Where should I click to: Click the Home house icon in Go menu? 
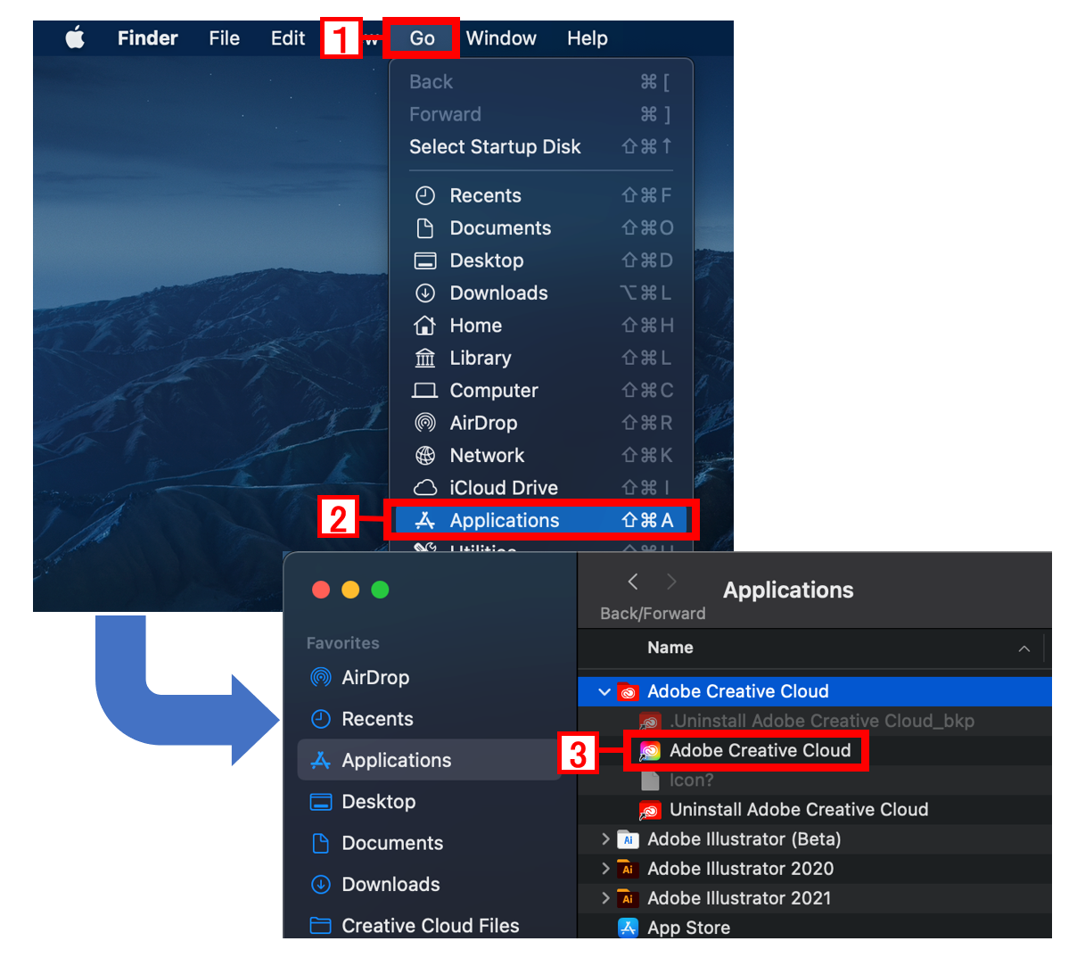(425, 326)
